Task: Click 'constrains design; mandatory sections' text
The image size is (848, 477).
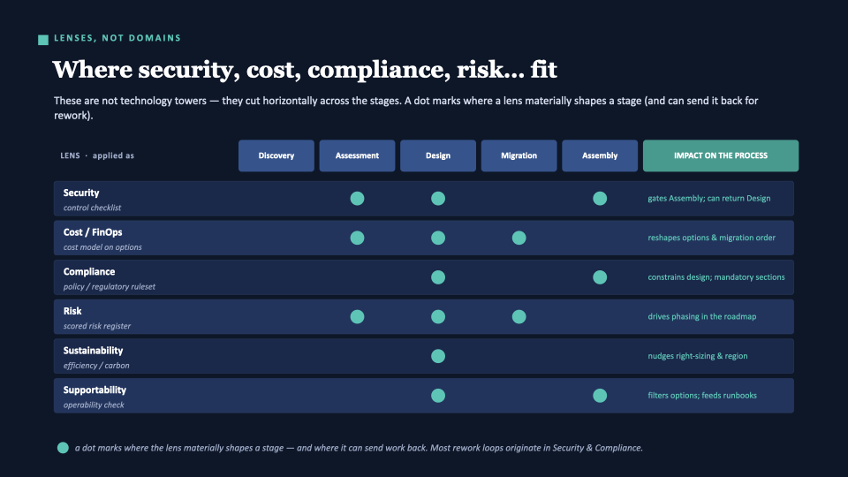Action: (716, 277)
